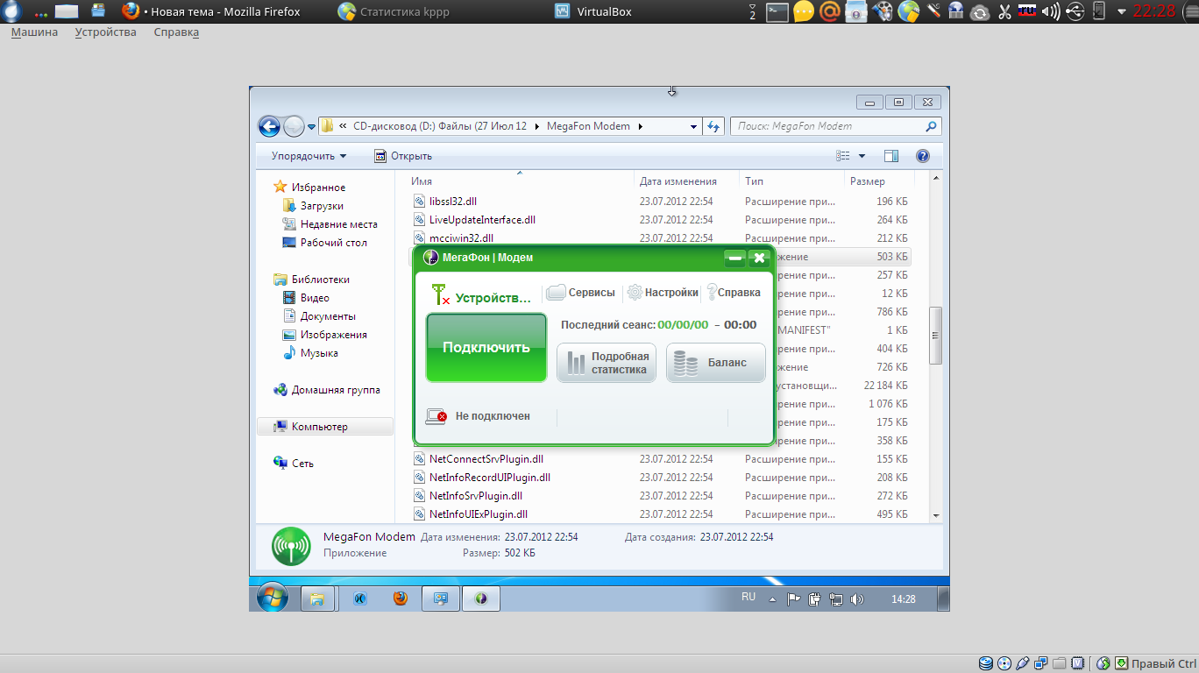Image resolution: width=1199 pixels, height=673 pixels.
Task: Open the change view options dropdown arrow
Action: coord(862,156)
